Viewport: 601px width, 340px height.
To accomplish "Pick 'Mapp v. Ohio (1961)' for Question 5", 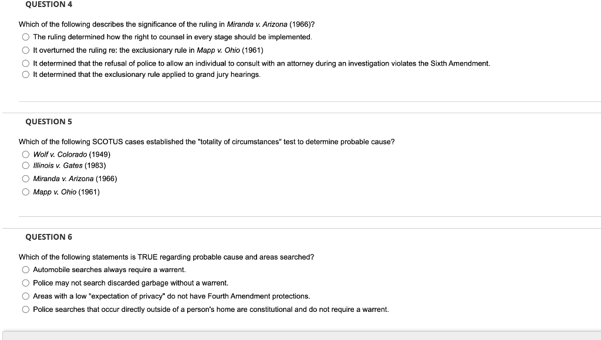I will [26, 191].
